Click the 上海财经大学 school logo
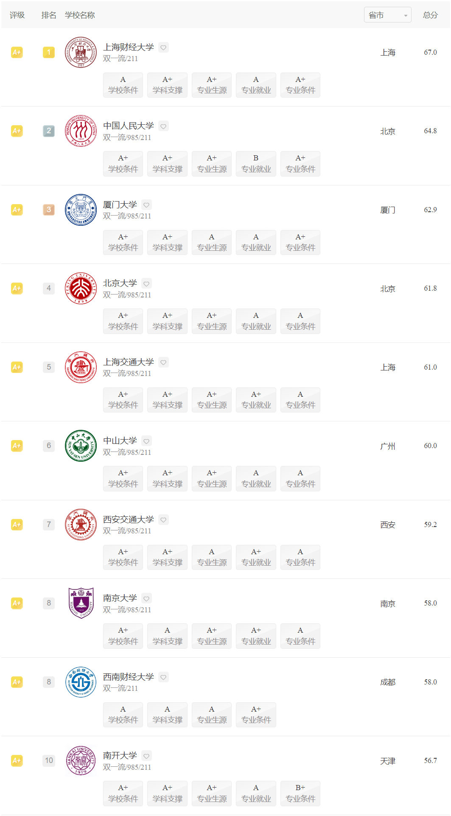Image resolution: width=451 pixels, height=816 pixels. pyautogui.click(x=81, y=52)
